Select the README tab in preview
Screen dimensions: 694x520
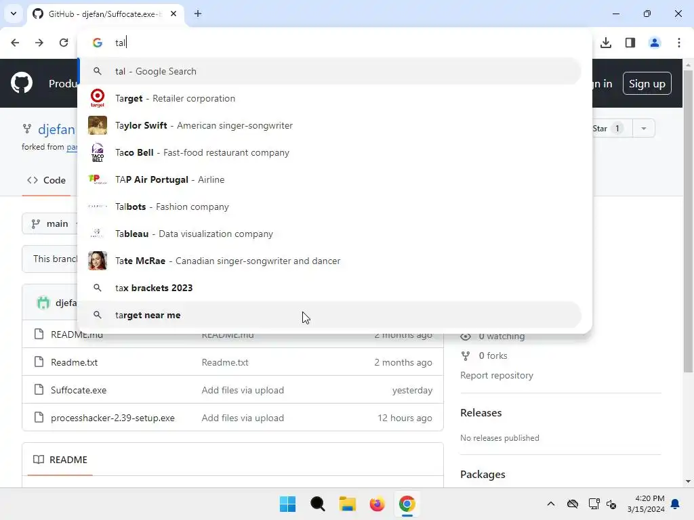pyautogui.click(x=60, y=460)
